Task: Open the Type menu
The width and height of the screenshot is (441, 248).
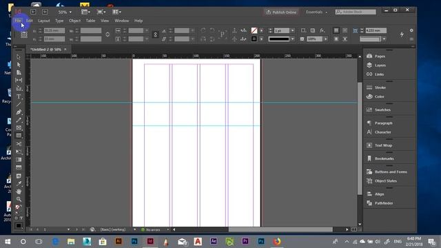Action: pos(59,21)
